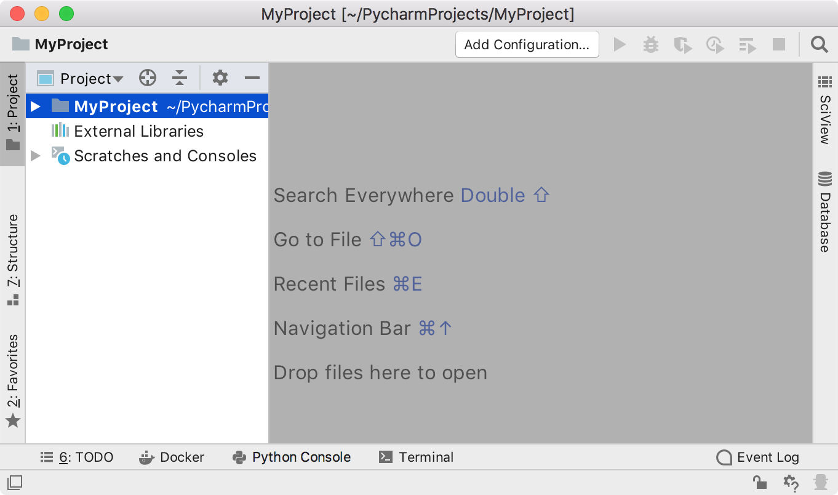Open the SciView side tab
The image size is (838, 495).
(825, 110)
